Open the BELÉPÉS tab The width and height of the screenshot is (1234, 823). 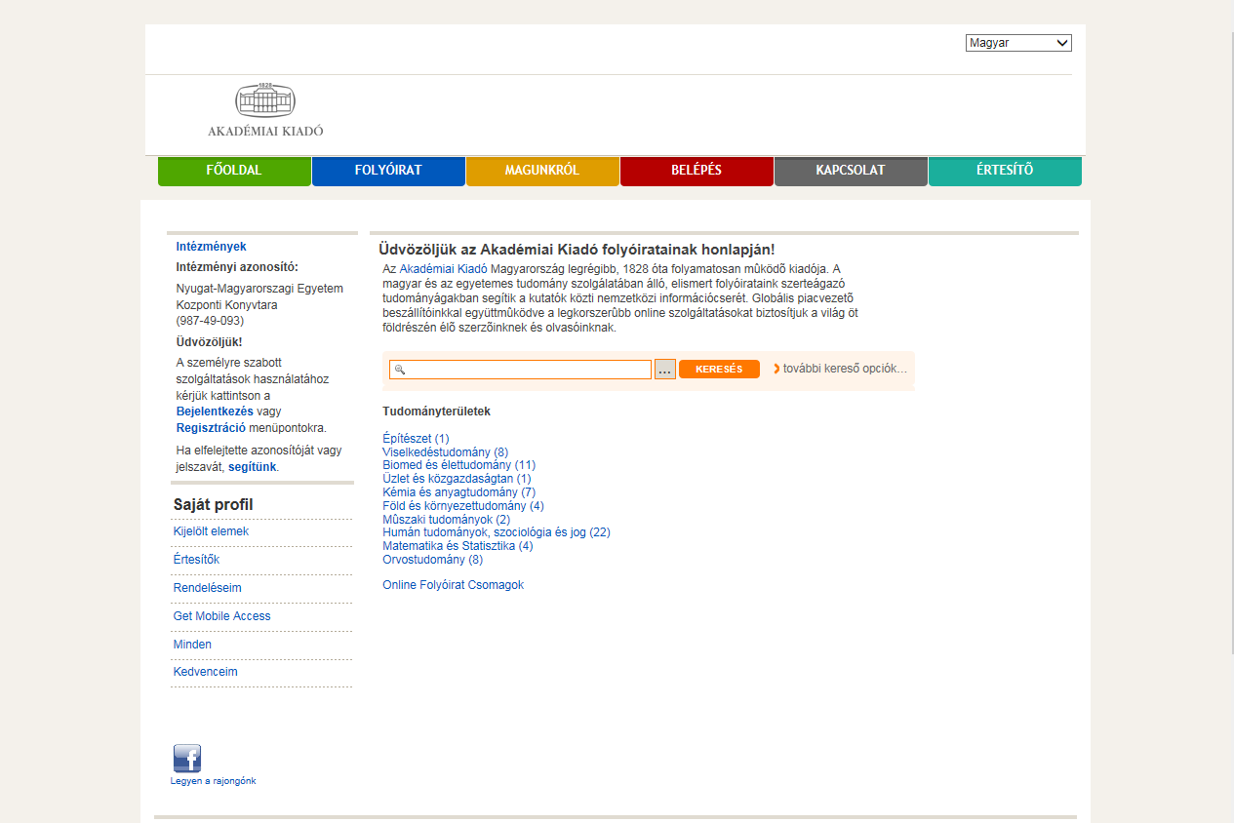tap(697, 171)
